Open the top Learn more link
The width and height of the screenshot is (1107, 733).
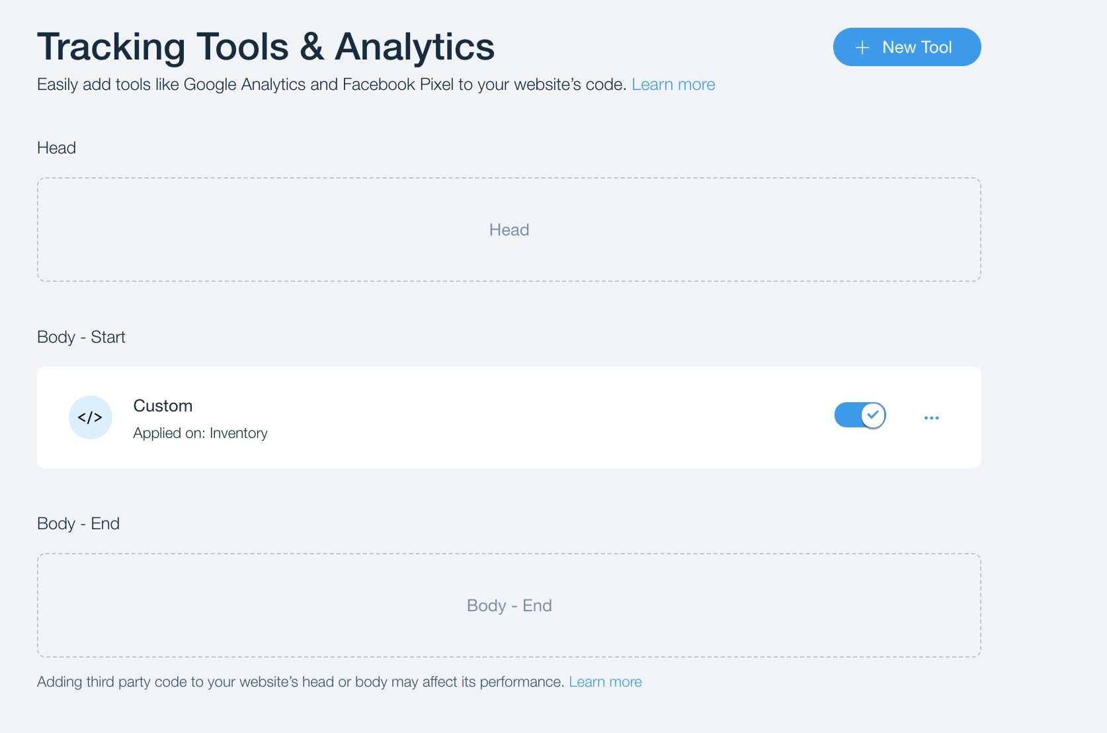tap(673, 85)
